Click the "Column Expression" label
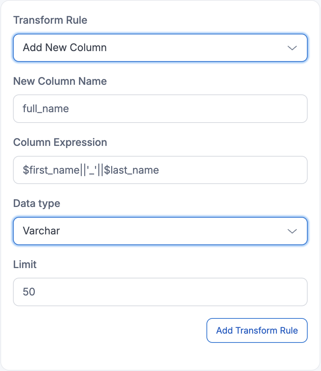 [x=60, y=142]
